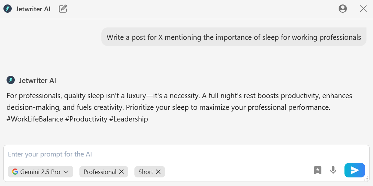Click the Professional tag label
The height and width of the screenshot is (186, 373).
tap(100, 172)
